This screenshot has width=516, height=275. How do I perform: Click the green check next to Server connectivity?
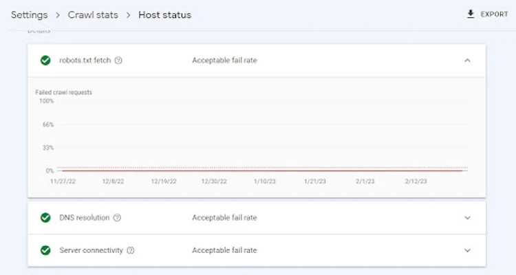(x=45, y=250)
